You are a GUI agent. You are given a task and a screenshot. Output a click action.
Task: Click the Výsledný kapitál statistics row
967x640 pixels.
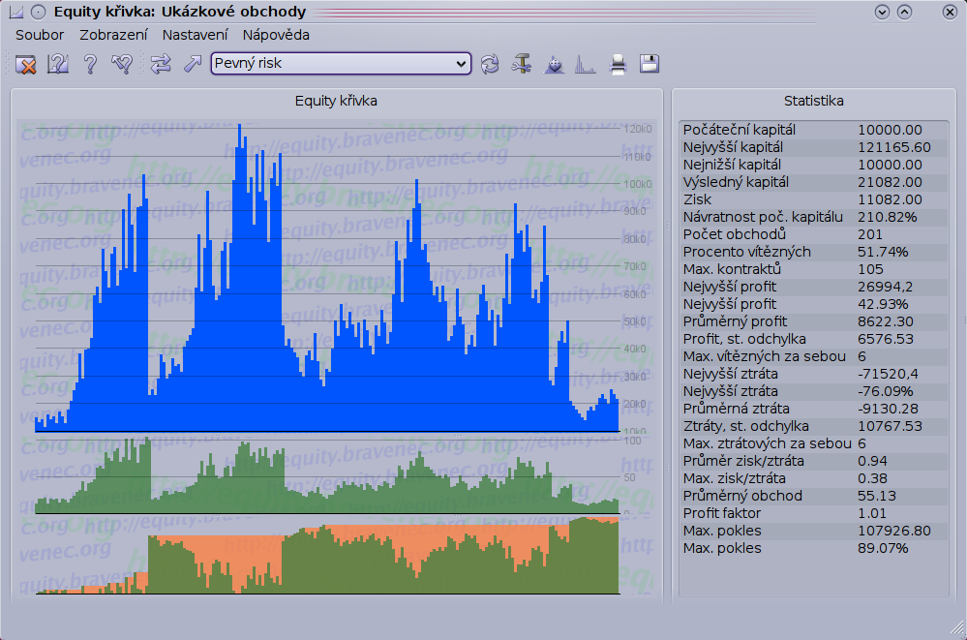point(811,182)
